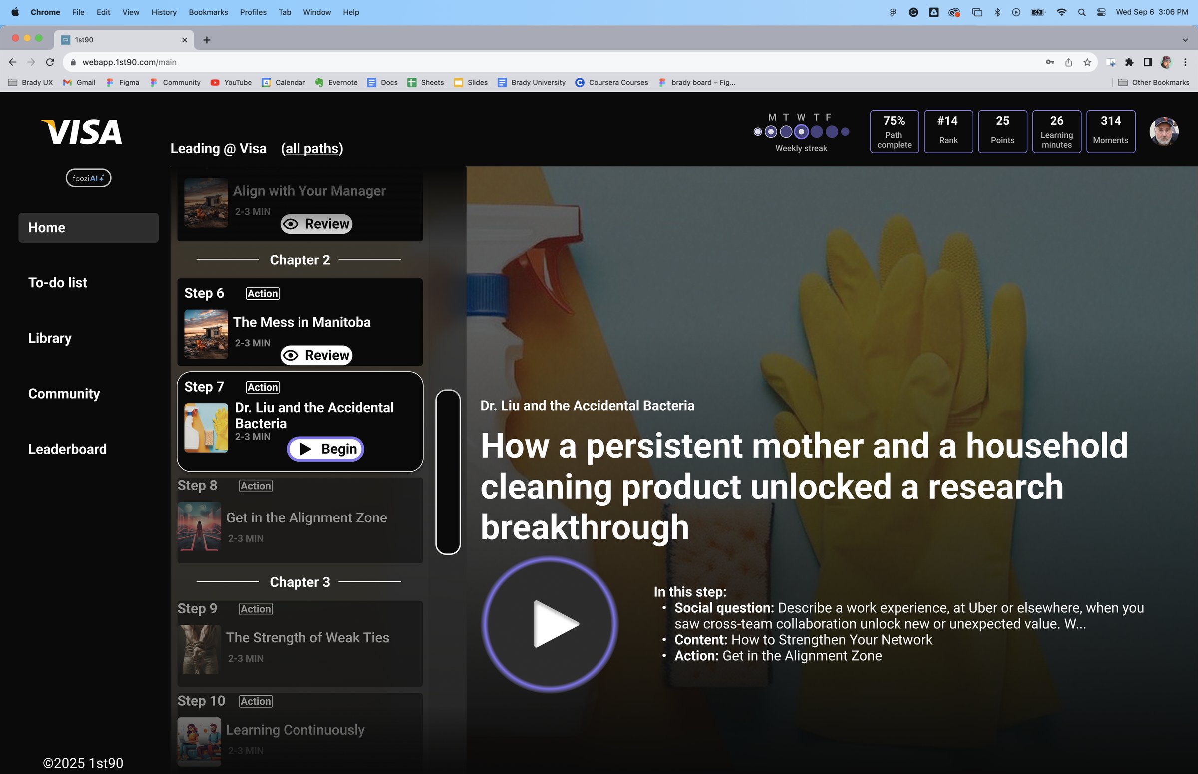Go back in browser history

tap(12, 62)
